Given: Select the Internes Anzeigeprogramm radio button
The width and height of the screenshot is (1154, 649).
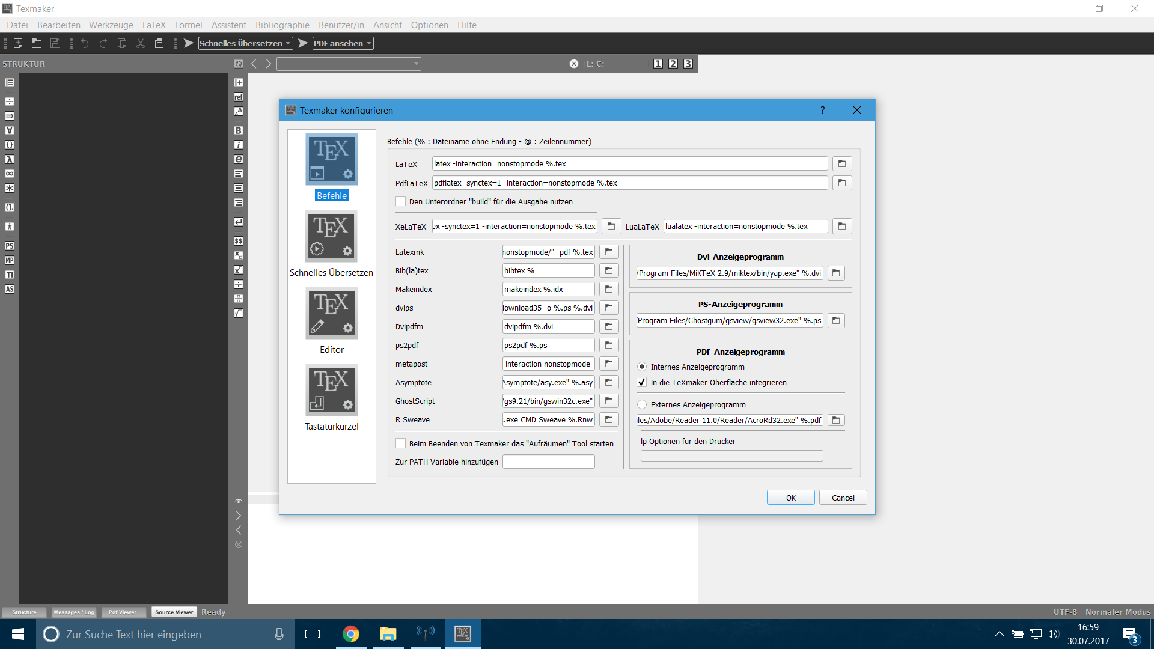Looking at the screenshot, I should click(642, 367).
